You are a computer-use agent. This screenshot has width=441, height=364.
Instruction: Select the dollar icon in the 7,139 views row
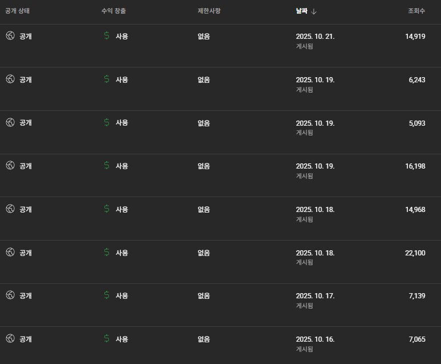point(107,295)
